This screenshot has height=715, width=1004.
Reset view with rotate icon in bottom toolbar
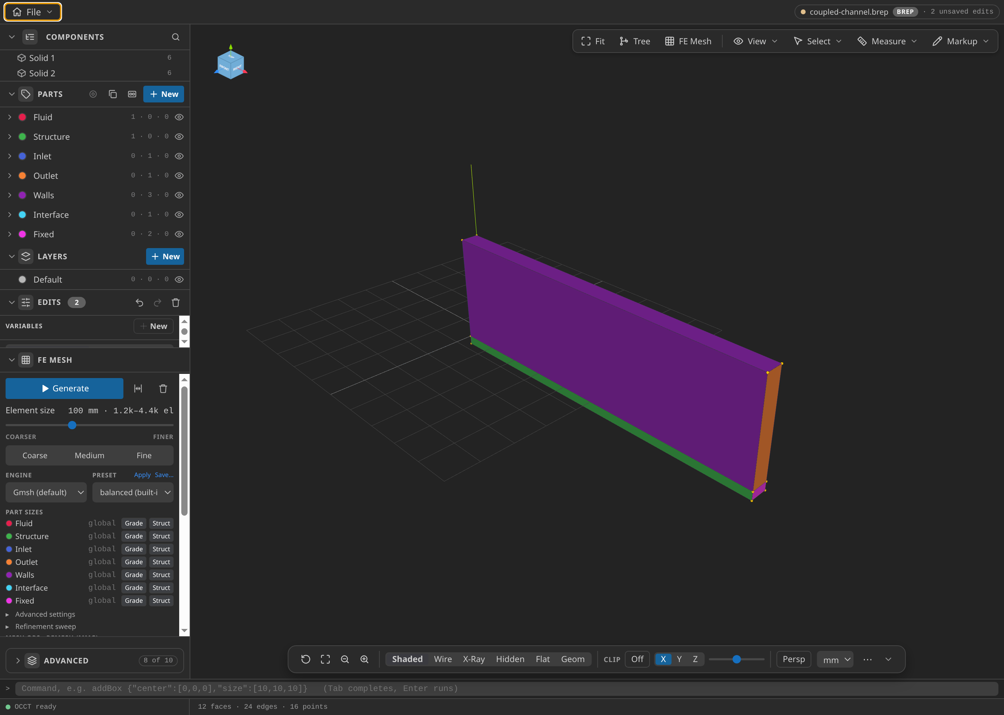click(x=306, y=659)
